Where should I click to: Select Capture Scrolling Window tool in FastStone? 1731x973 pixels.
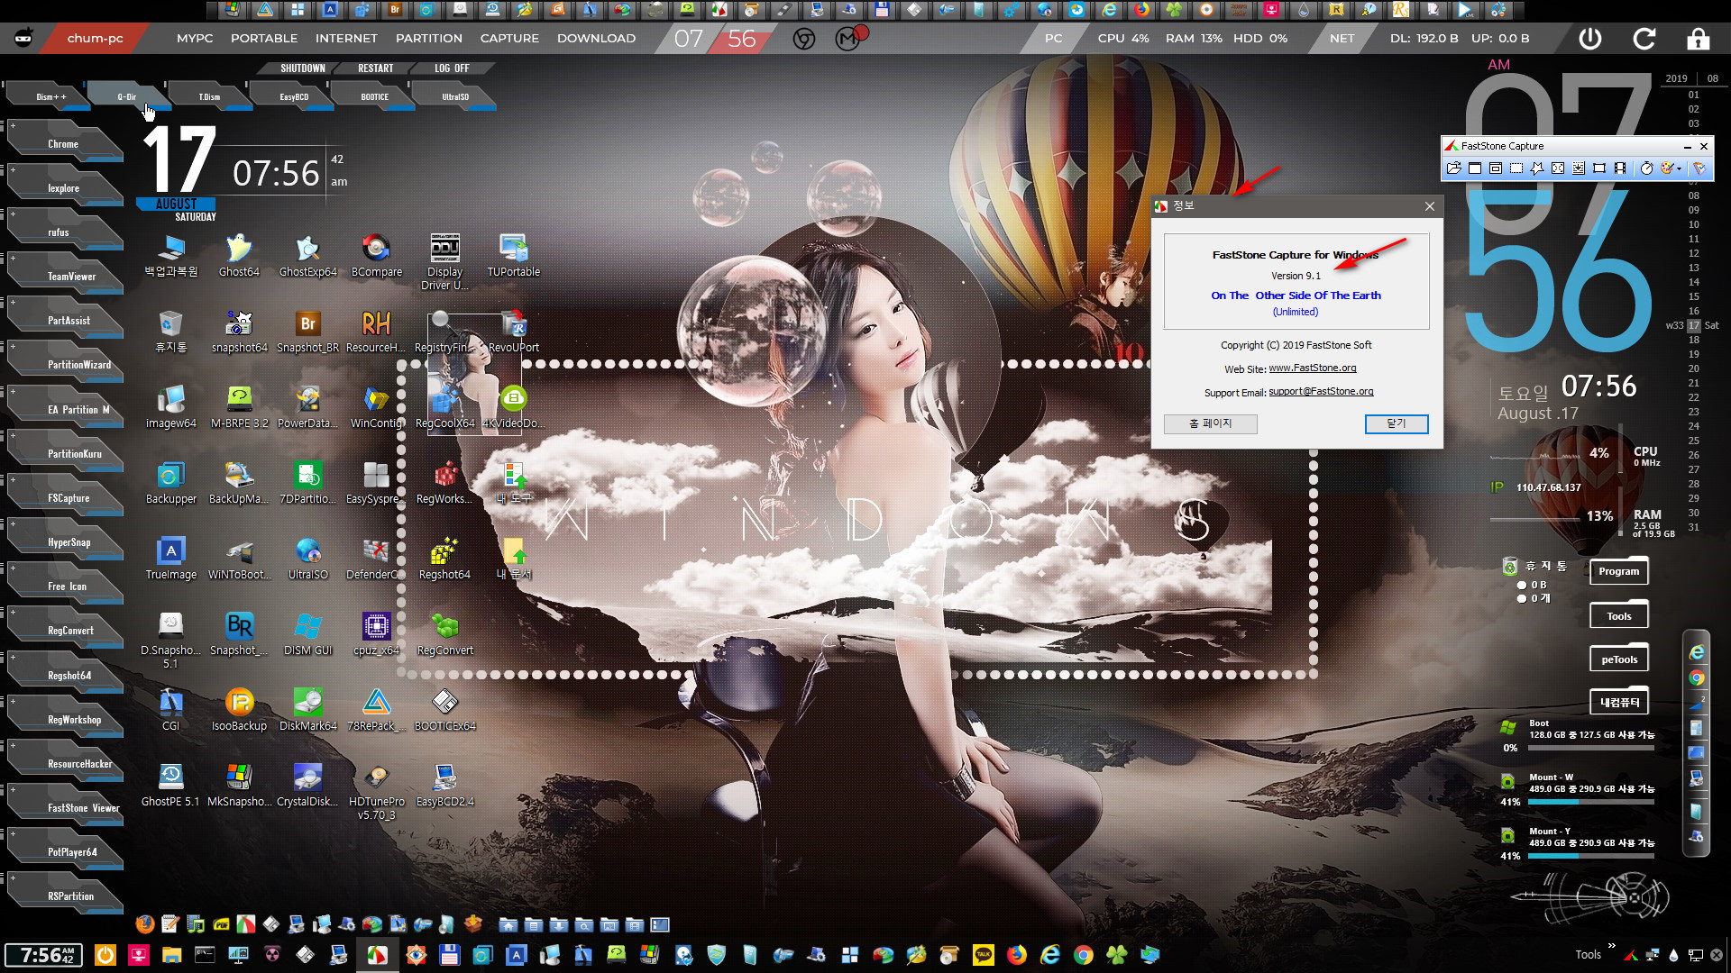[1579, 168]
